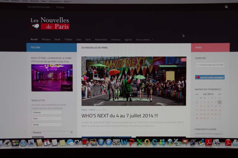238x158 pixels.
Task: Open the Preview photos icon in dock
Action: (216, 142)
